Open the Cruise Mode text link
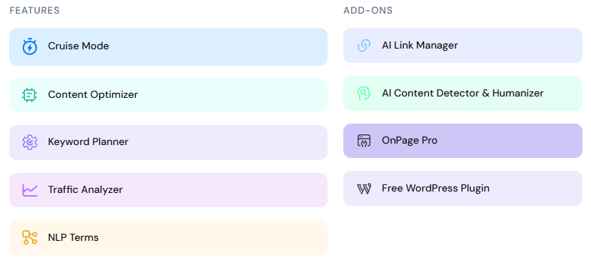The height and width of the screenshot is (263, 591). coord(79,46)
